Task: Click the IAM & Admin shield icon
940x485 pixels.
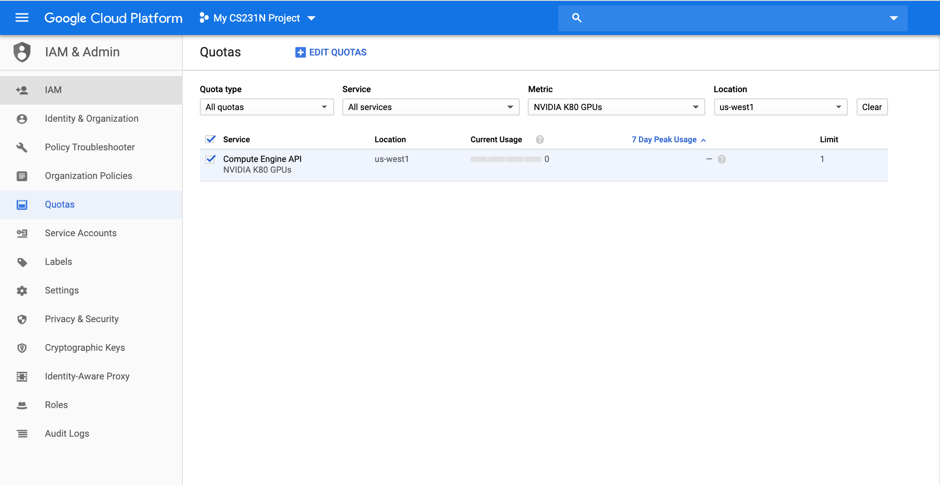Action: coord(22,52)
